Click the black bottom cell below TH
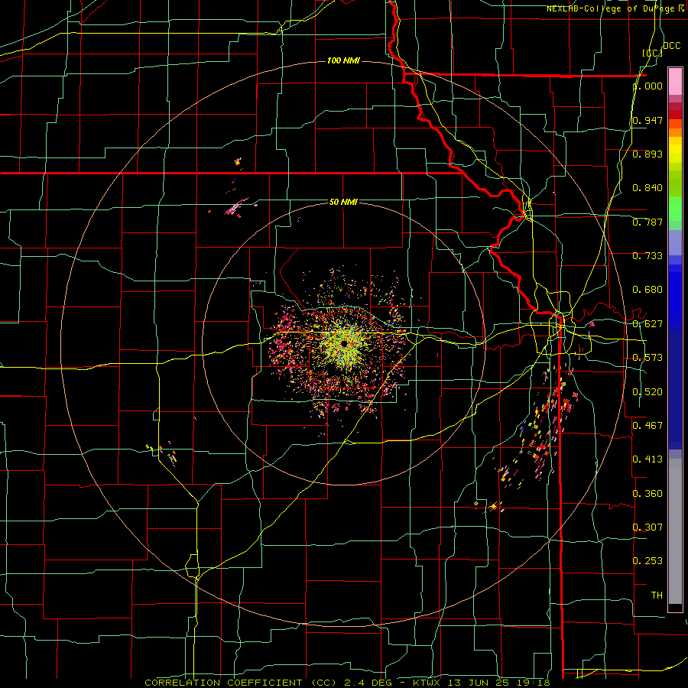Image resolution: width=688 pixels, height=688 pixels. [675, 607]
